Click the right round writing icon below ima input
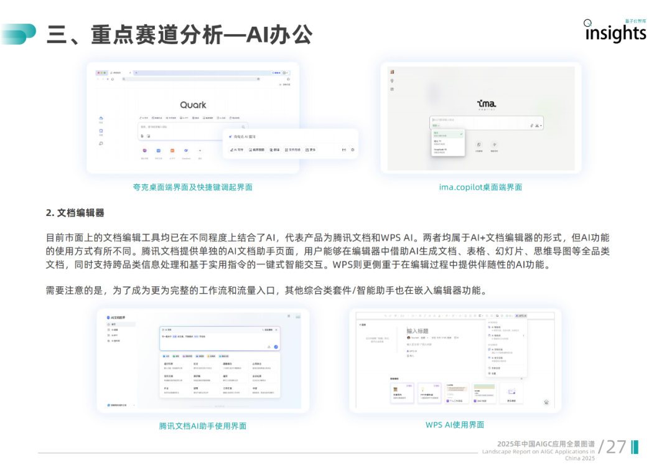The image size is (672, 475). click(494, 144)
